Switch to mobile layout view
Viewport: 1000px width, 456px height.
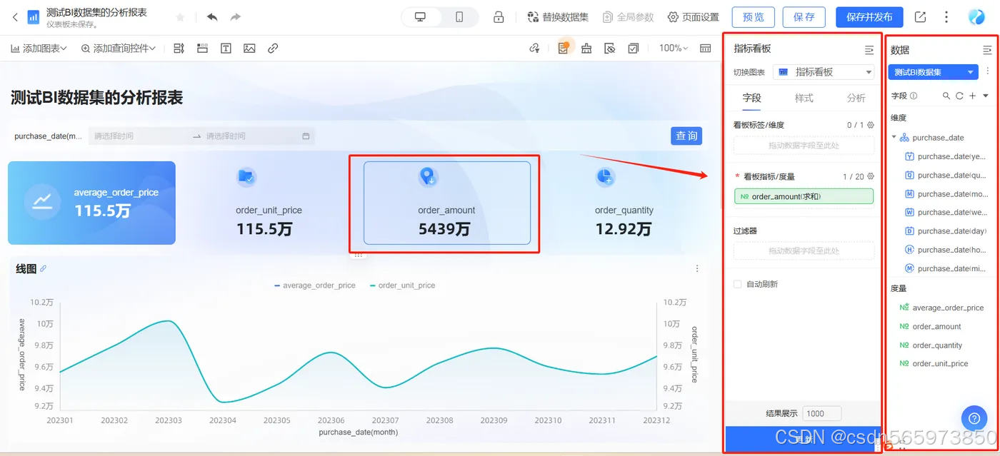[459, 17]
